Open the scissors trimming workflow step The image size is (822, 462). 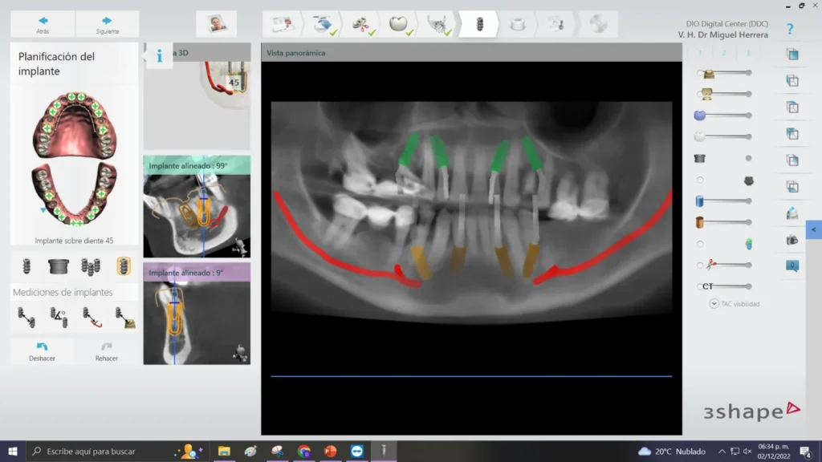362,24
